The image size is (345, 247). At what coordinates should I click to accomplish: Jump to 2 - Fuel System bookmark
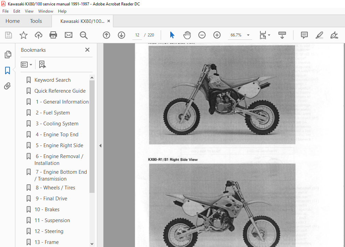click(x=53, y=113)
